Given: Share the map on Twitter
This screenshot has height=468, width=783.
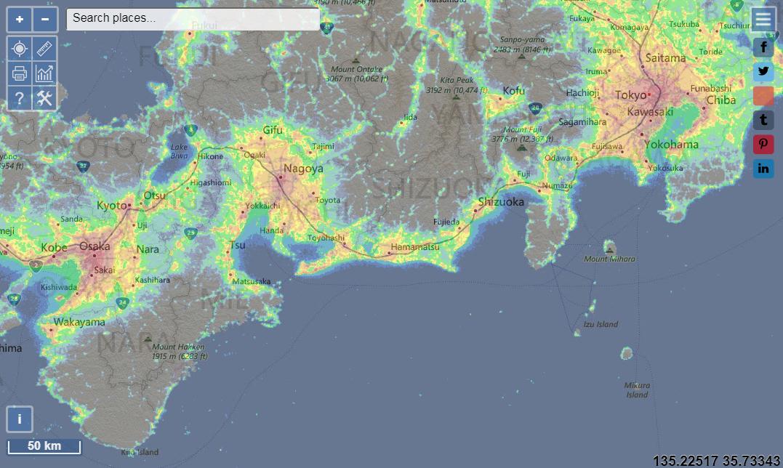Looking at the screenshot, I should coord(763,71).
